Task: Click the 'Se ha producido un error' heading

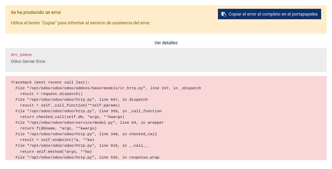Action: click(36, 13)
